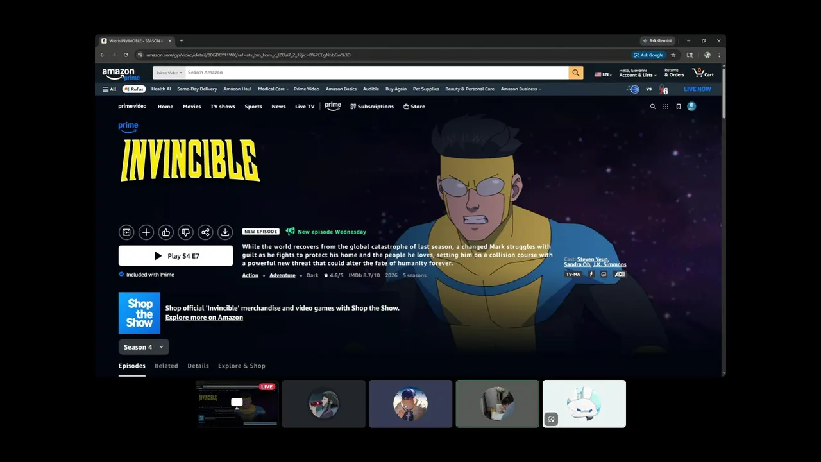Select the participant tile with muted mic icon

584,404
